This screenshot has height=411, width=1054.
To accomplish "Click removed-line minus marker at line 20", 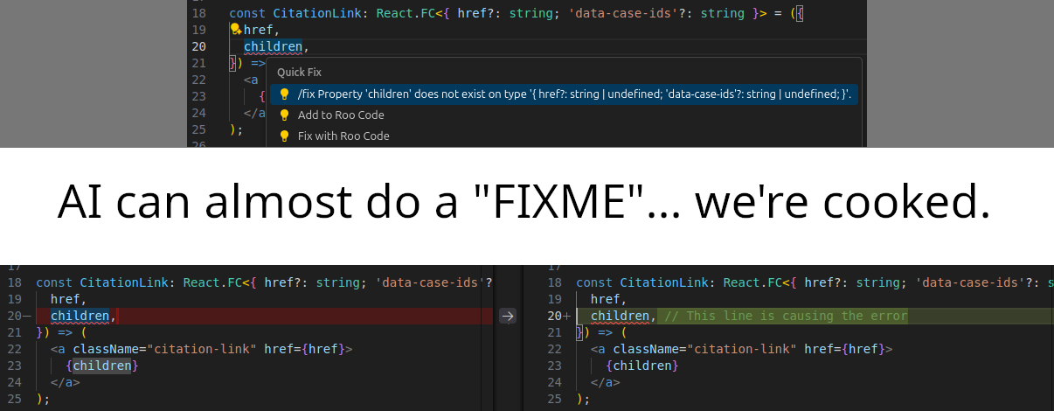I will click(28, 316).
